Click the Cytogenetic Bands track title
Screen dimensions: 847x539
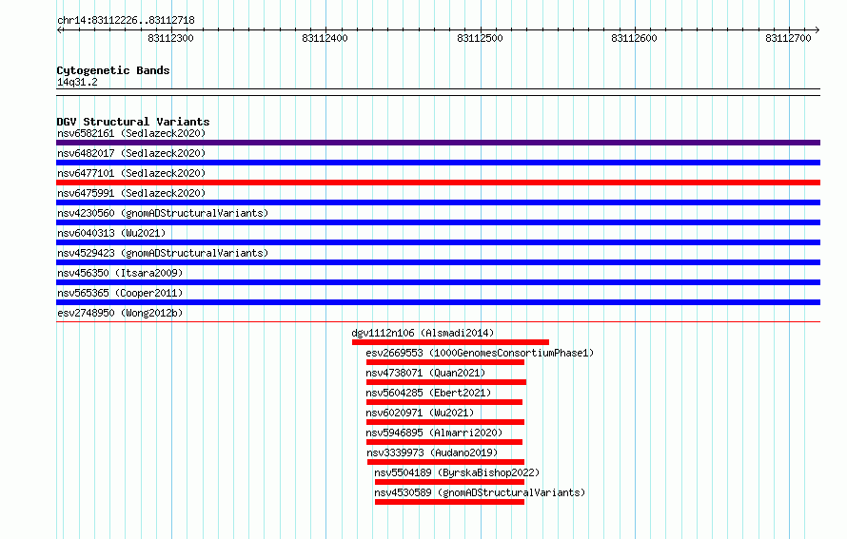coord(113,70)
